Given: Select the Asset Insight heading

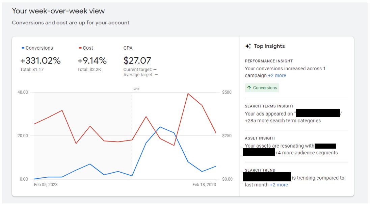Looking at the screenshot, I should 260,138.
